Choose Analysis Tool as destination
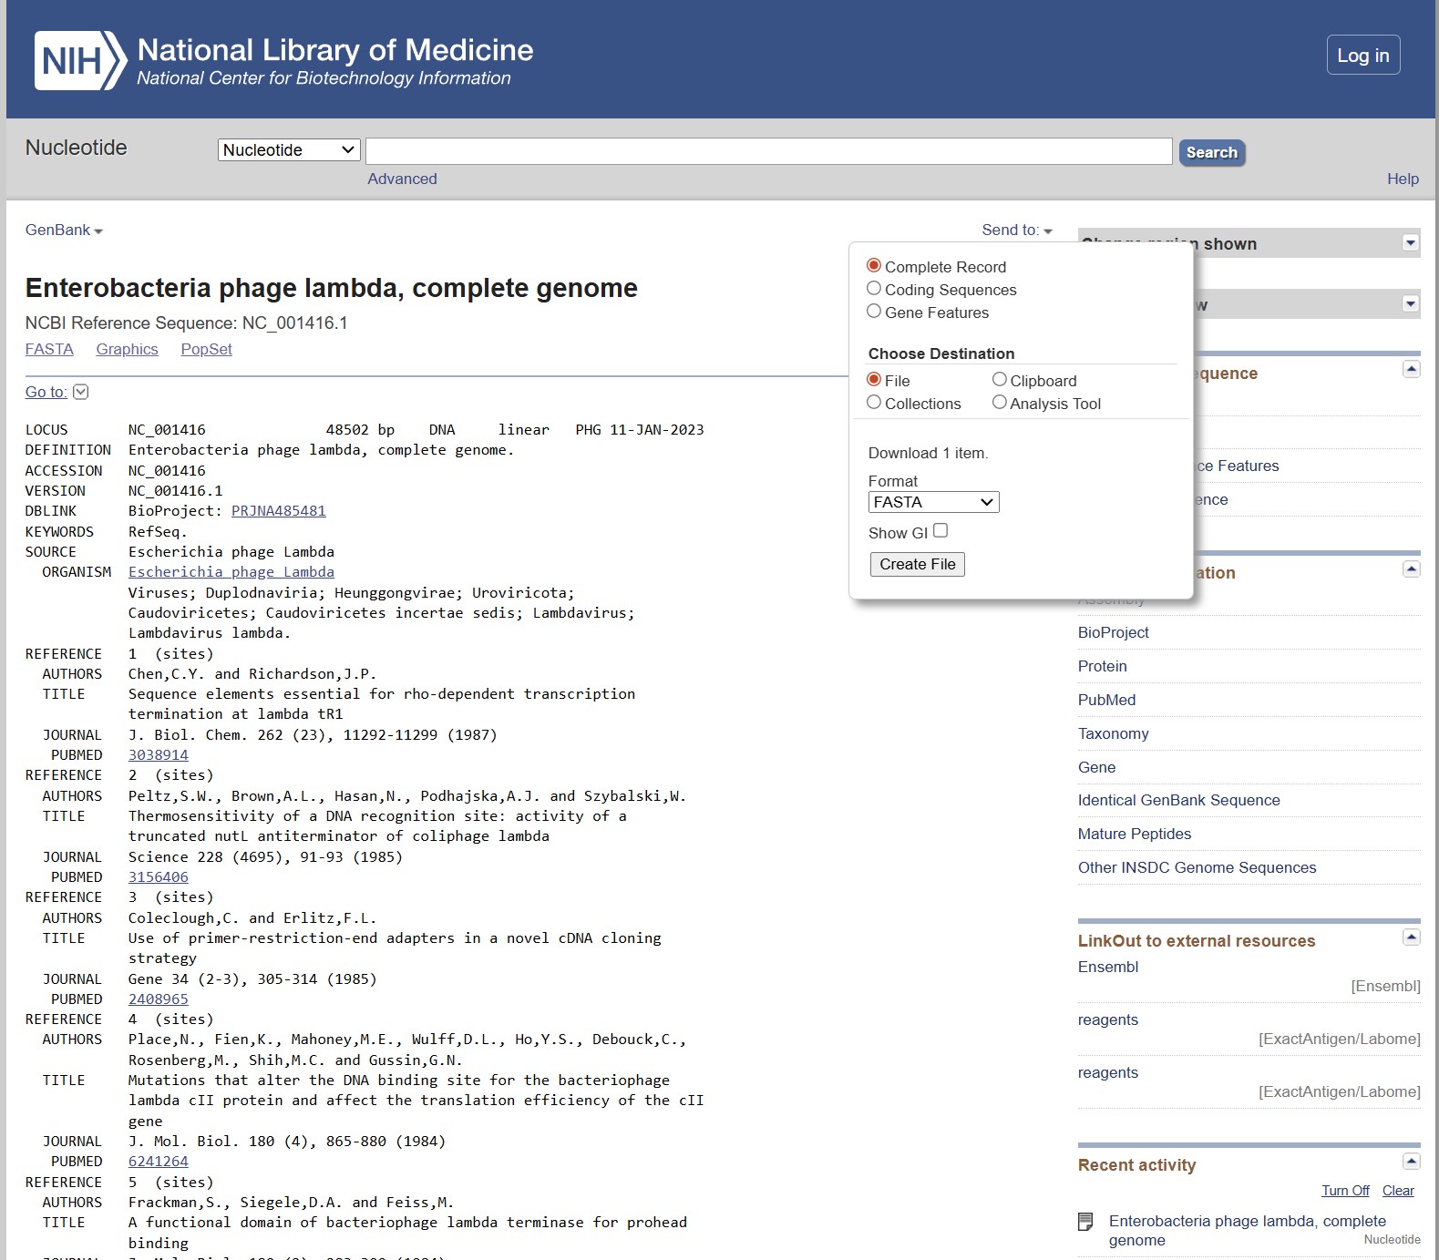Screen dimensions: 1439x1260 pyautogui.click(x=1000, y=402)
